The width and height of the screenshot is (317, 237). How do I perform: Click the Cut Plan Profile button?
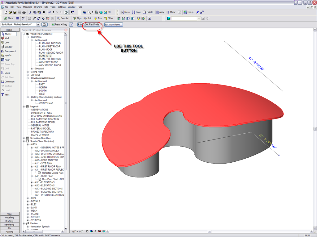coord(92,24)
